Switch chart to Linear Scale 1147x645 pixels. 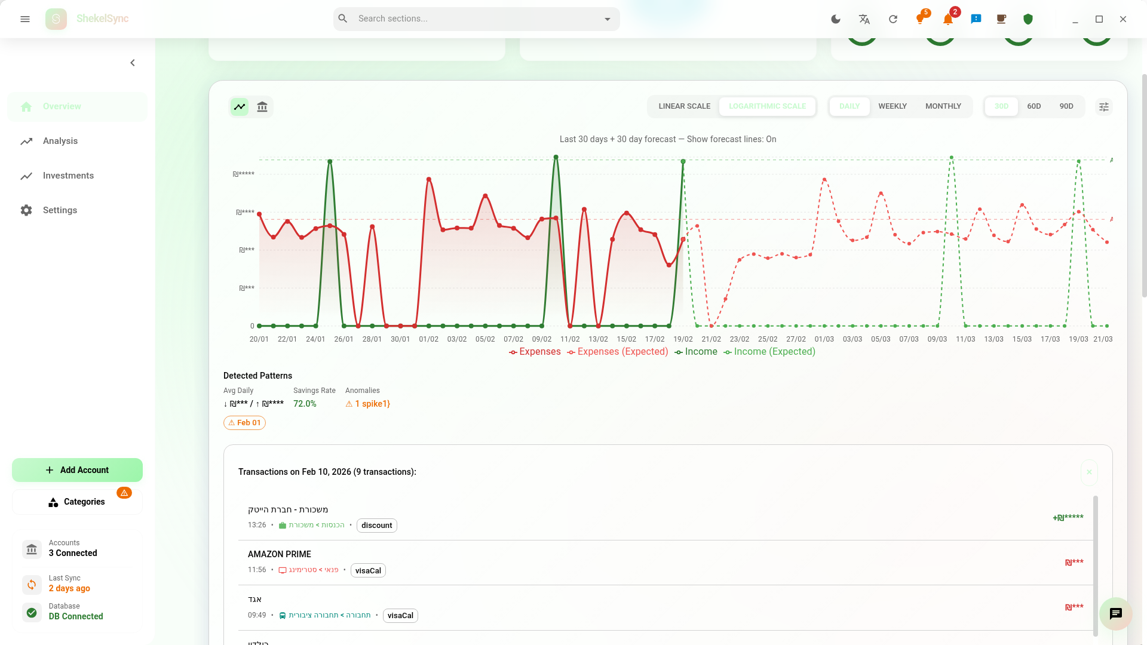pyautogui.click(x=685, y=106)
